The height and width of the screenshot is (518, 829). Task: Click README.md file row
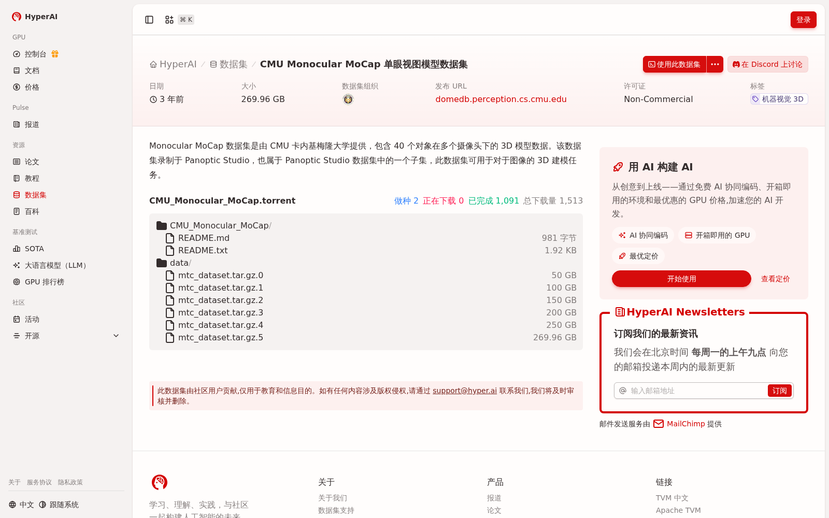366,238
